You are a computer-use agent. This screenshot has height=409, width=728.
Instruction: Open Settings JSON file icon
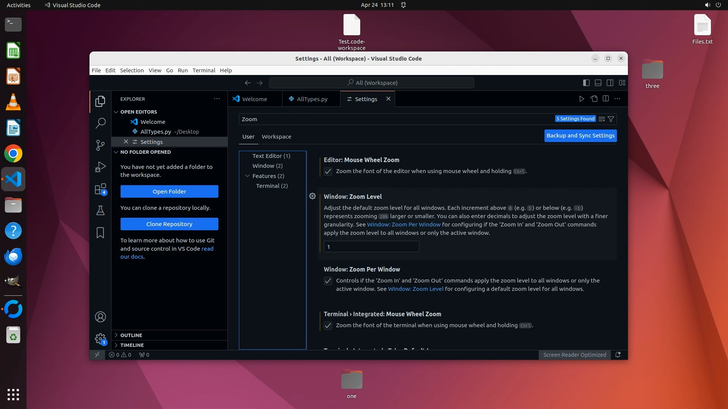(594, 99)
